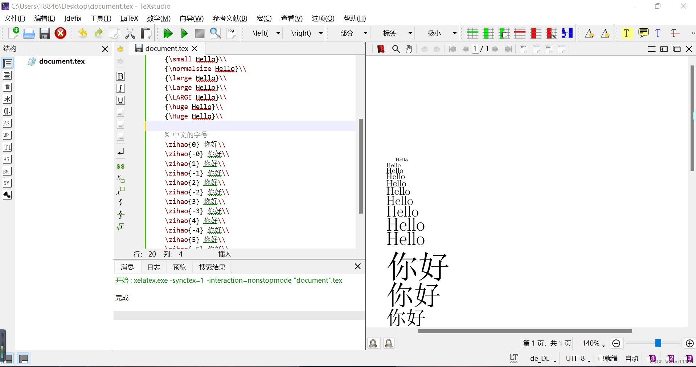
Task: Open the 标签 label dropdown
Action: pyautogui.click(x=410, y=33)
